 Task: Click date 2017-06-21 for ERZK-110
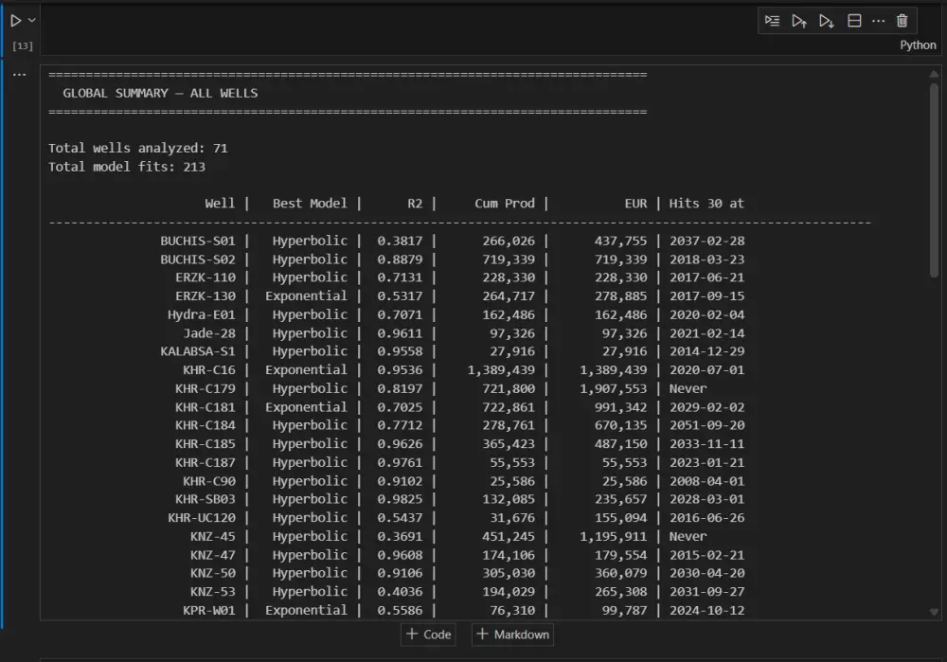click(706, 277)
